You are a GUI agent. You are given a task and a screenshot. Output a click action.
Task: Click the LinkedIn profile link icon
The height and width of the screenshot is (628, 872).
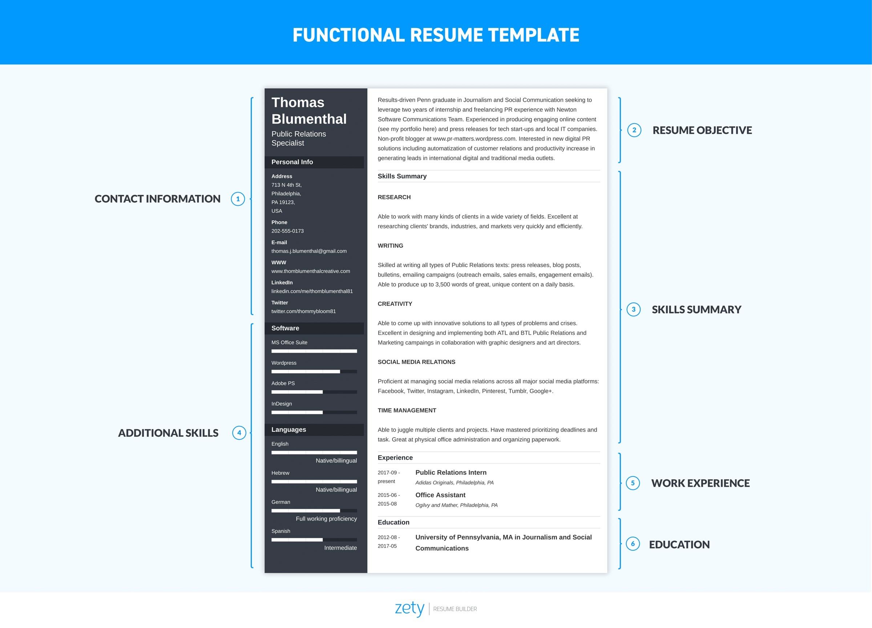click(x=309, y=292)
